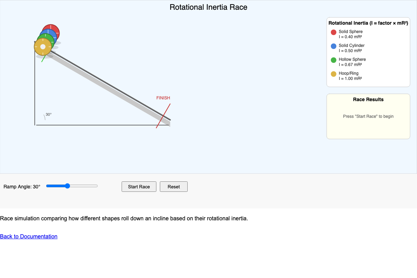Click the blue Solid Cylinder legend dot
Image resolution: width=417 pixels, height=278 pixels.
333,46
